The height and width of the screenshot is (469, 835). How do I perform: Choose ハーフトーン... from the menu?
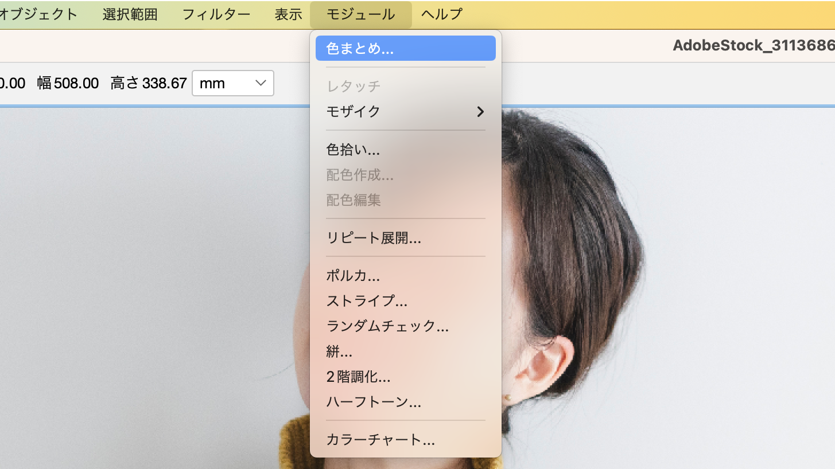374,402
